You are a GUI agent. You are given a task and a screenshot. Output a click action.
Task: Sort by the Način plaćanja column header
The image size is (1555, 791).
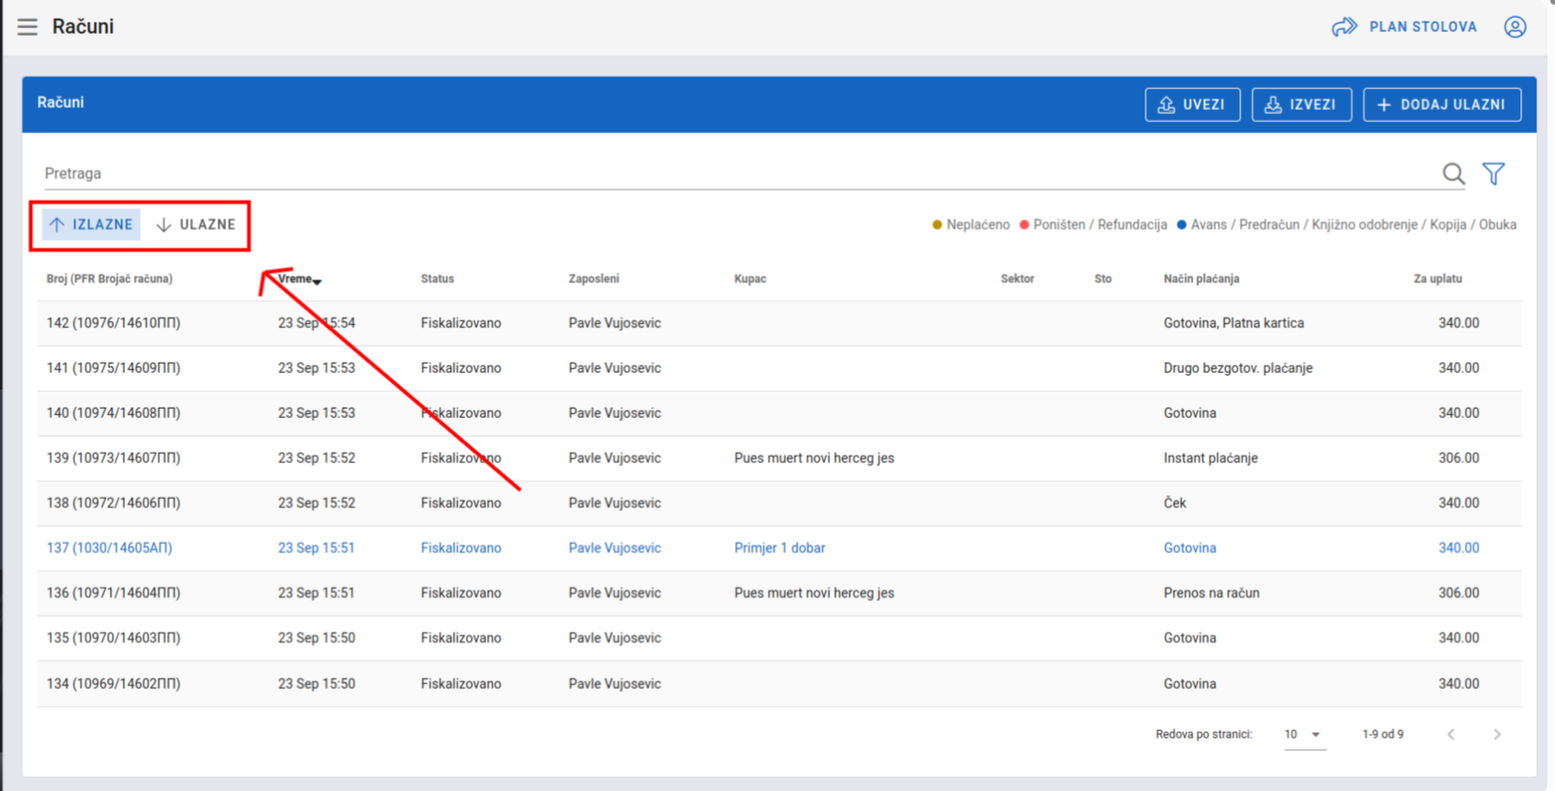(x=1202, y=279)
